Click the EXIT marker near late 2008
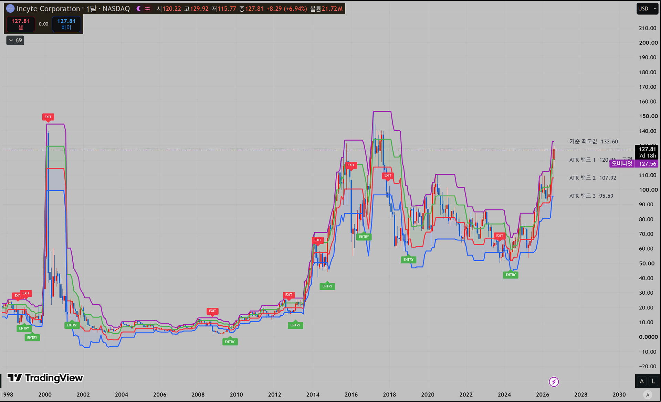 (212, 311)
